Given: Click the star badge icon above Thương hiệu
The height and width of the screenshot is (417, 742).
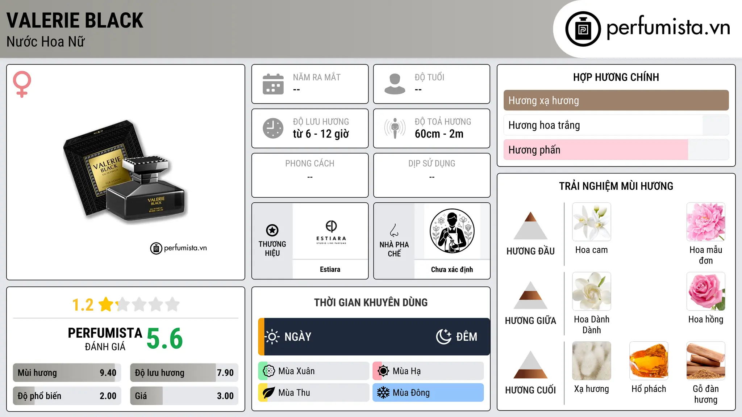Looking at the screenshot, I should (272, 230).
